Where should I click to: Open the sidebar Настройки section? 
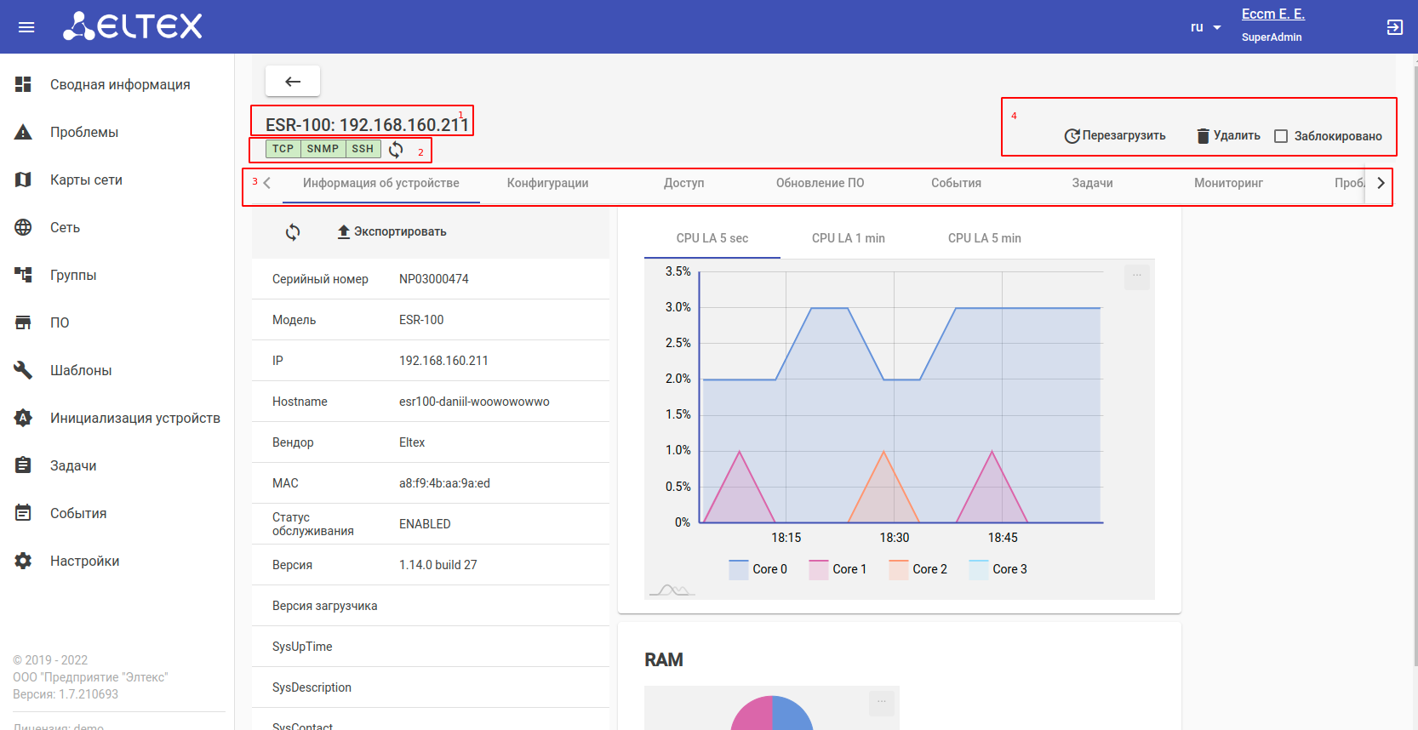pos(117,561)
